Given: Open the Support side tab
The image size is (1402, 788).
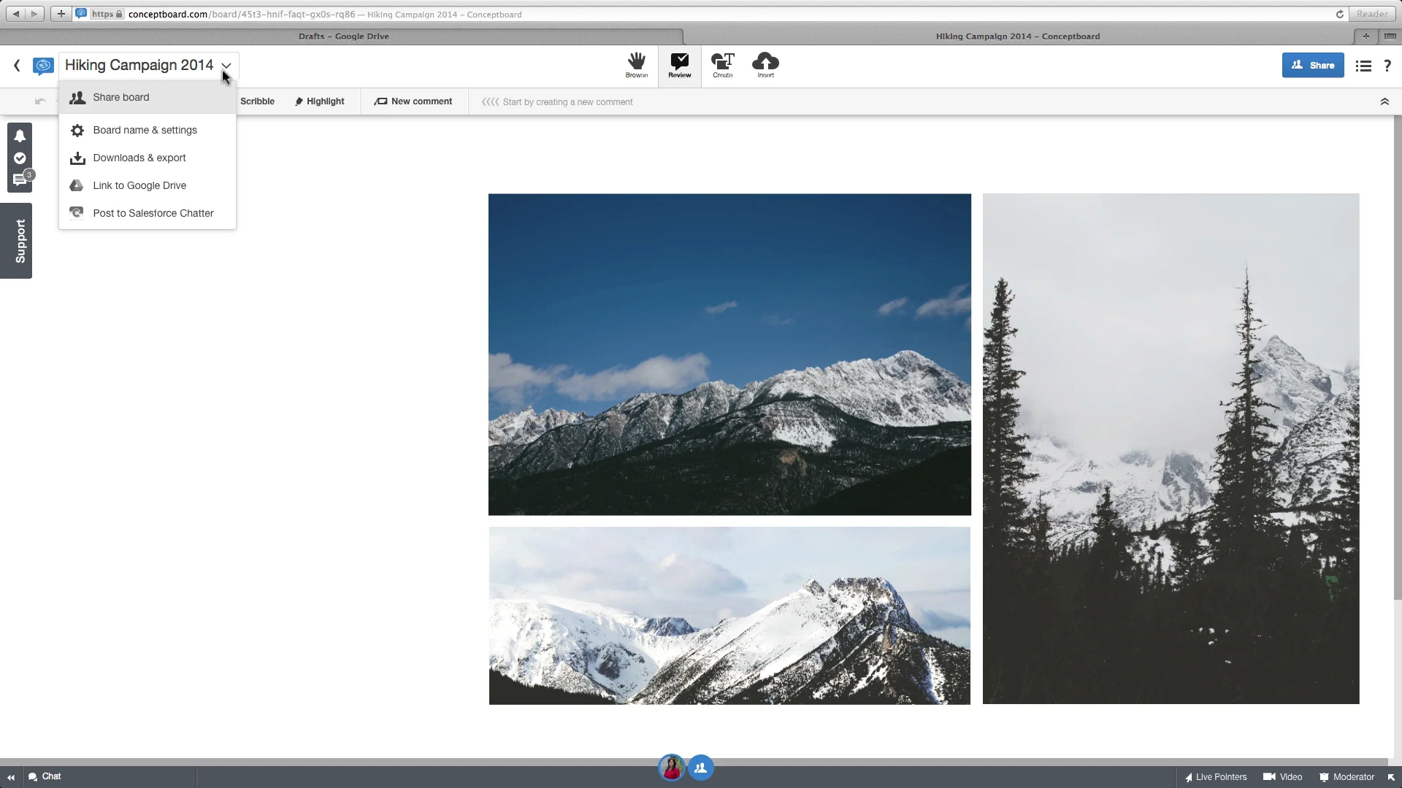Looking at the screenshot, I should tap(16, 241).
